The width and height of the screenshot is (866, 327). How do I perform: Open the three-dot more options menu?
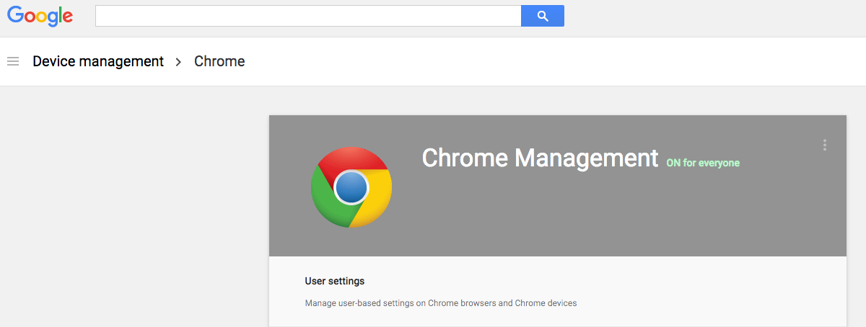click(824, 145)
